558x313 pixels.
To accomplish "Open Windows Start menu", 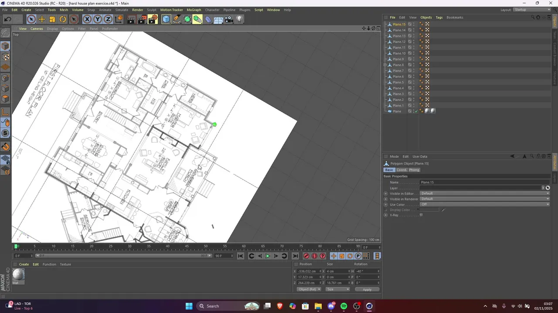I will pos(189,306).
